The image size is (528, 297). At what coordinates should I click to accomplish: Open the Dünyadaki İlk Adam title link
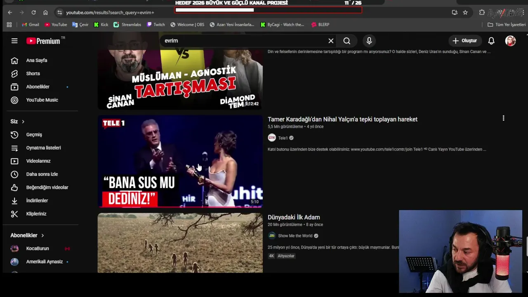coord(294,217)
